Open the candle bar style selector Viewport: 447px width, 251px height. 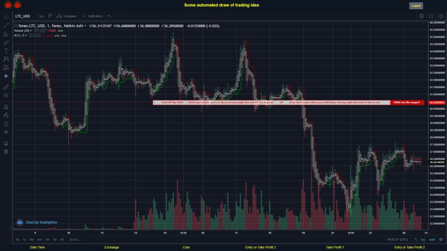click(50, 16)
